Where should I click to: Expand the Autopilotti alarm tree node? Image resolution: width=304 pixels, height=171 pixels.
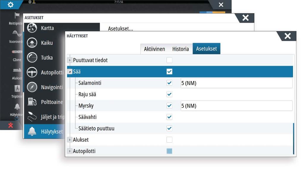(x=69, y=151)
